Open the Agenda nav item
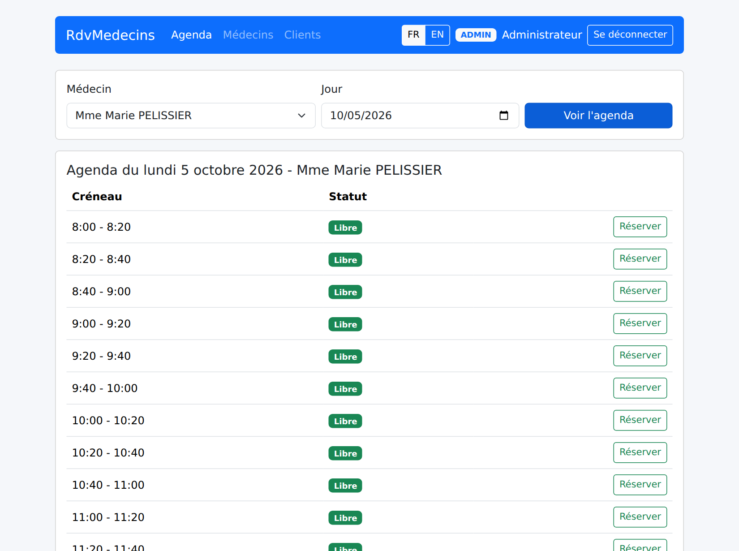 coord(191,35)
